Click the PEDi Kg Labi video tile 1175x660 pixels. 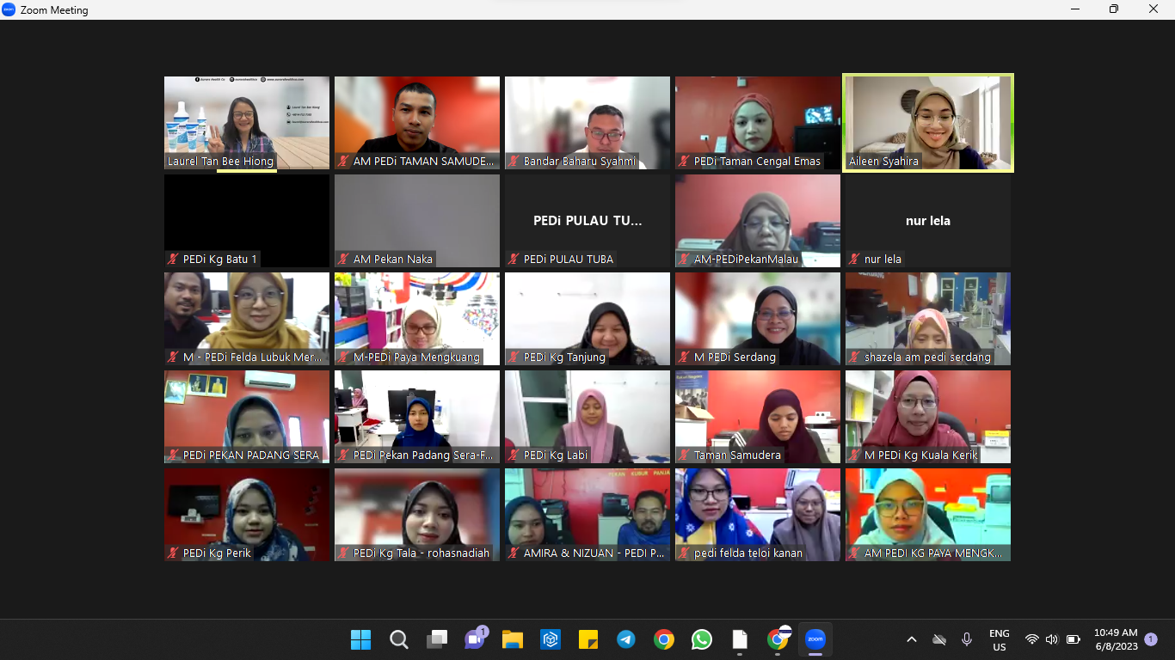point(587,417)
